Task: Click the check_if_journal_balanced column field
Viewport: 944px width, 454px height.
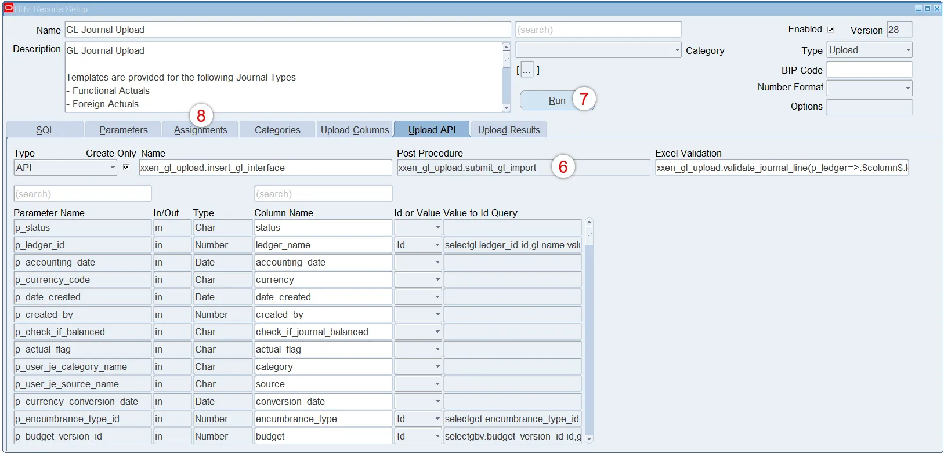Action: tap(323, 332)
